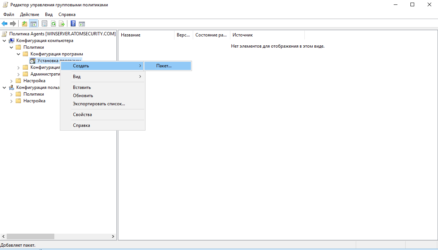Expand Политики under Конфигурация пользователя
438x250 pixels.
12,94
